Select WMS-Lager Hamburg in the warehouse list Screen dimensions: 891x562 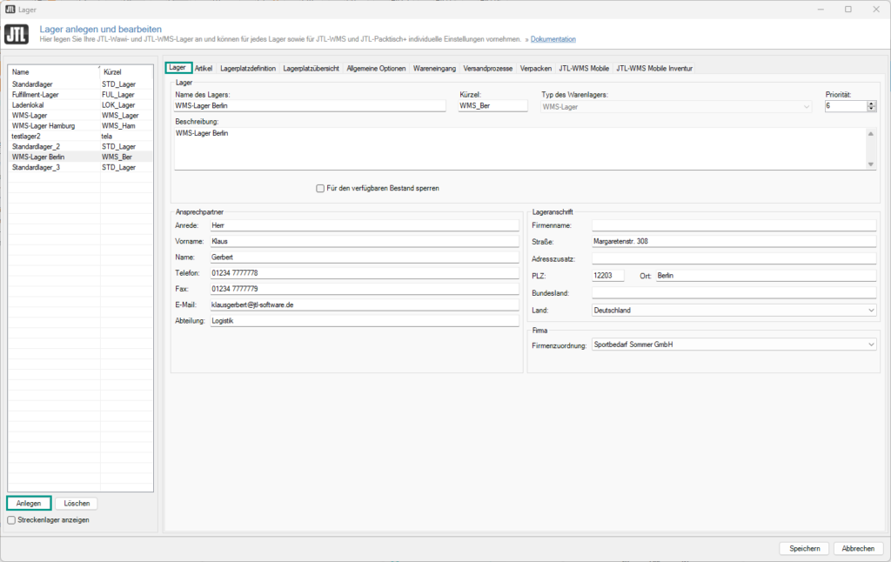click(44, 125)
